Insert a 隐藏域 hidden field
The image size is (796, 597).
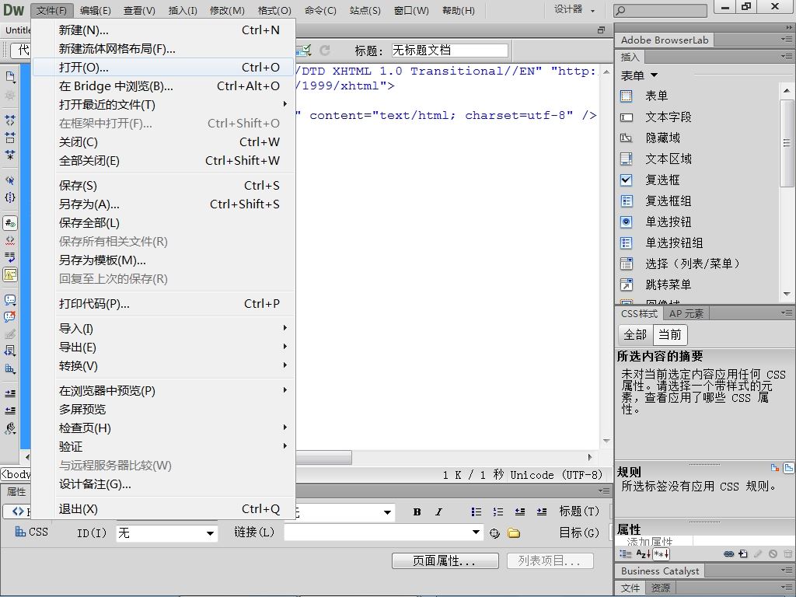point(650,138)
